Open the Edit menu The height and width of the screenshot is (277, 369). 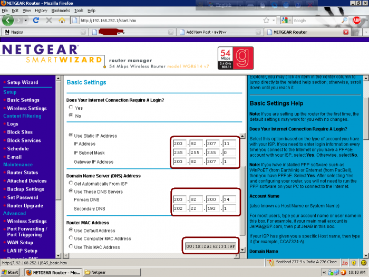15,11
